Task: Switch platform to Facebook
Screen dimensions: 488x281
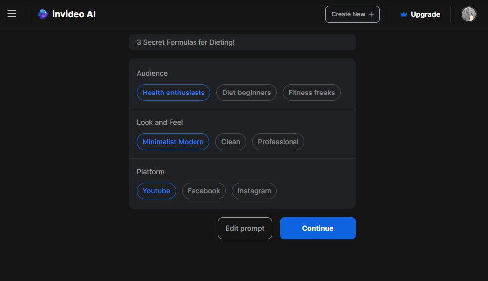Action: click(x=204, y=191)
